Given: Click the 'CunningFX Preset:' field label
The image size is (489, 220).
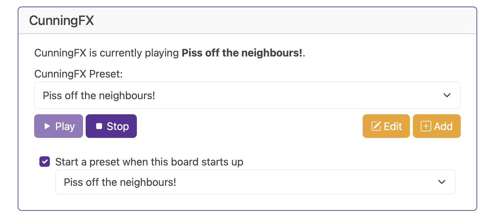Looking at the screenshot, I should 78,74.
